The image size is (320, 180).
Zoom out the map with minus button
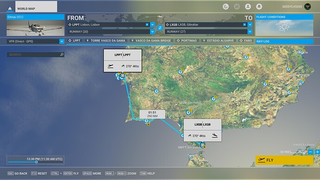coord(310,152)
